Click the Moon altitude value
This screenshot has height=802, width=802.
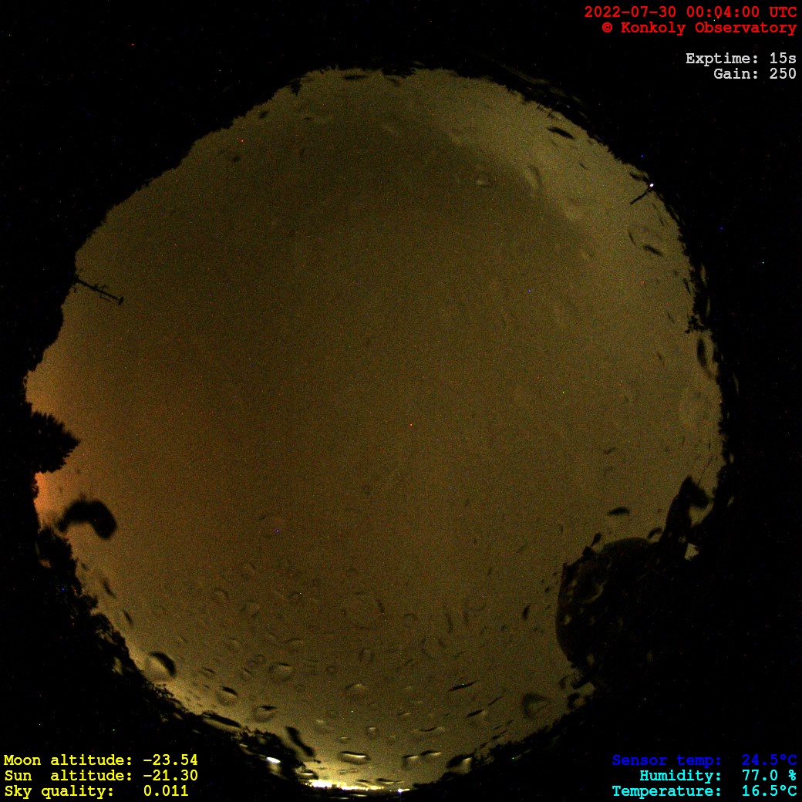[170, 760]
